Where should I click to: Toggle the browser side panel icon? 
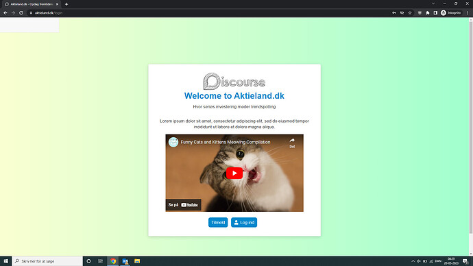click(x=435, y=12)
